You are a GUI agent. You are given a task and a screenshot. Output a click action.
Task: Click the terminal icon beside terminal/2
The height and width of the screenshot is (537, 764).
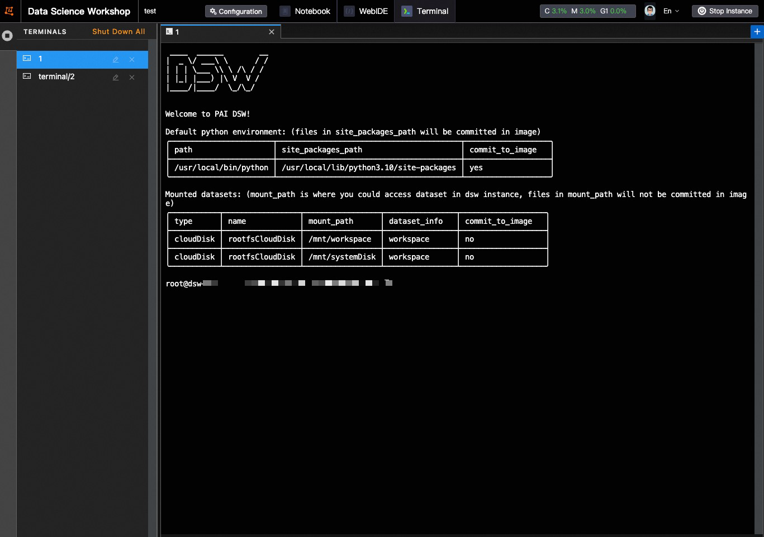[27, 76]
